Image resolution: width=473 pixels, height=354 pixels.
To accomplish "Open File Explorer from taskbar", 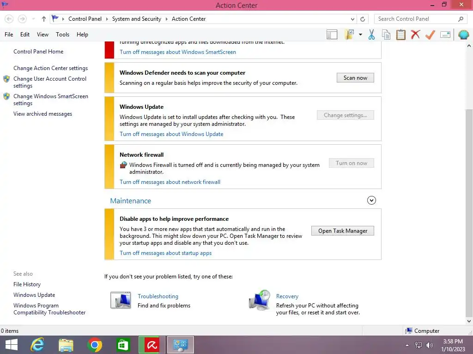I will (66, 345).
